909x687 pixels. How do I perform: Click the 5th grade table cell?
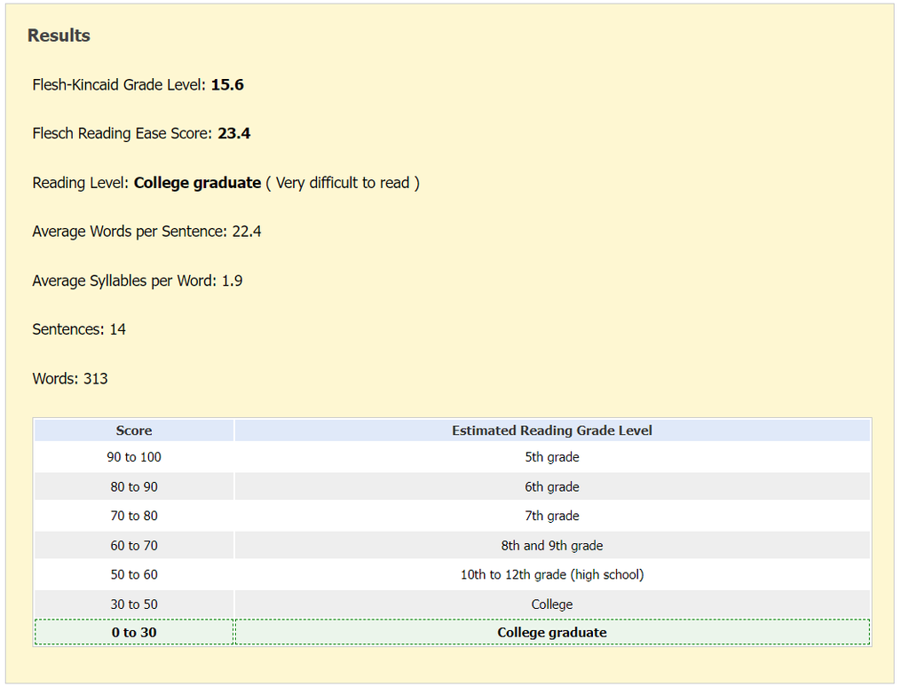click(x=551, y=457)
